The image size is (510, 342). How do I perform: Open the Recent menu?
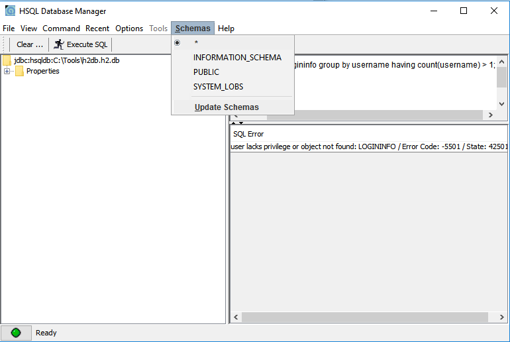tap(97, 28)
